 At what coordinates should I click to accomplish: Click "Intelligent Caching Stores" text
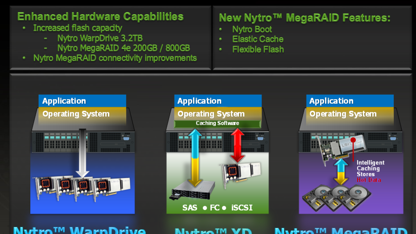tap(370, 169)
